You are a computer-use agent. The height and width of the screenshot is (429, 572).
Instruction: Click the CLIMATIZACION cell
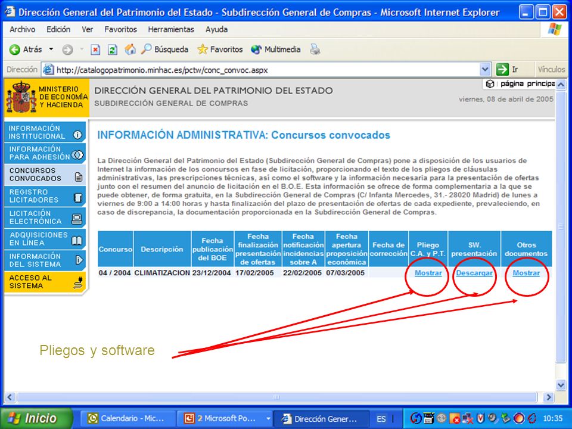[x=162, y=272]
